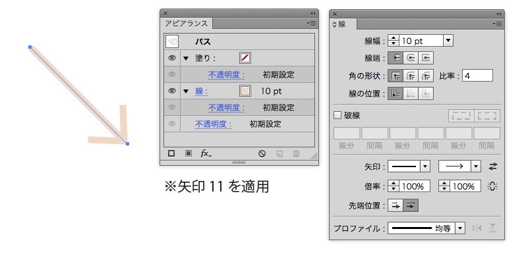The image size is (528, 254).
Task: Toggle eye for fill's 不透明度 row
Action: tap(172, 74)
